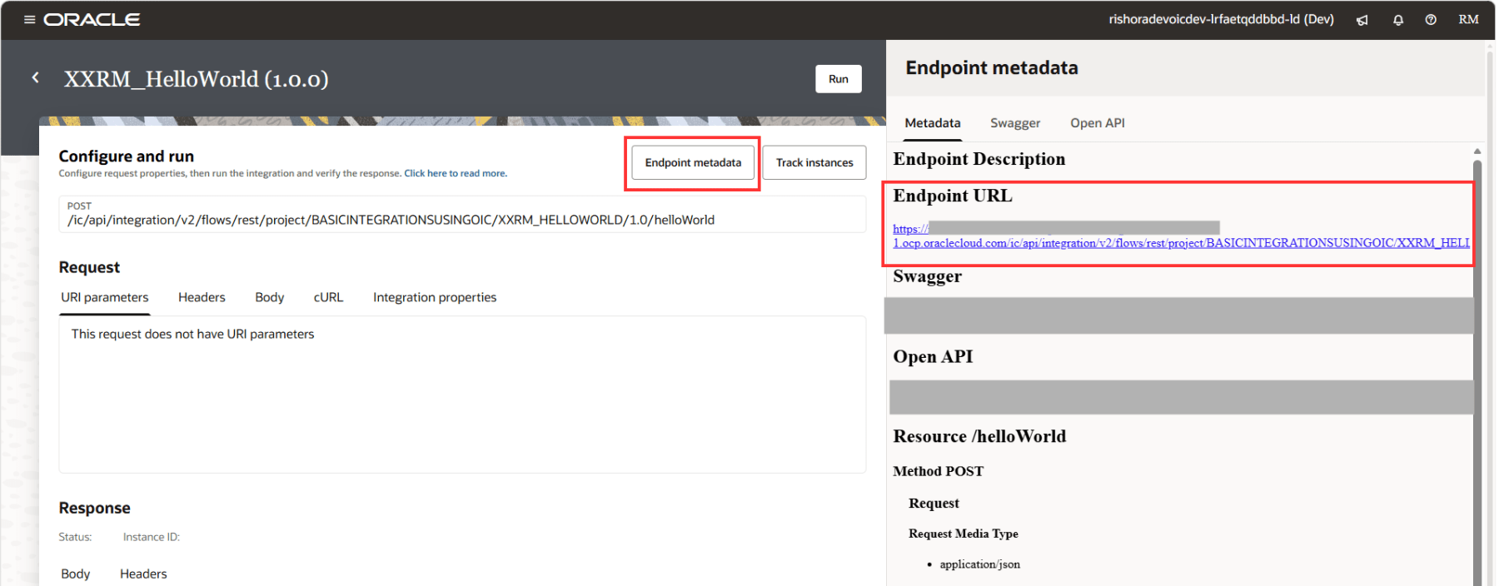Screen dimensions: 1499x586
Task: Click the Oracle logo
Action: (92, 20)
